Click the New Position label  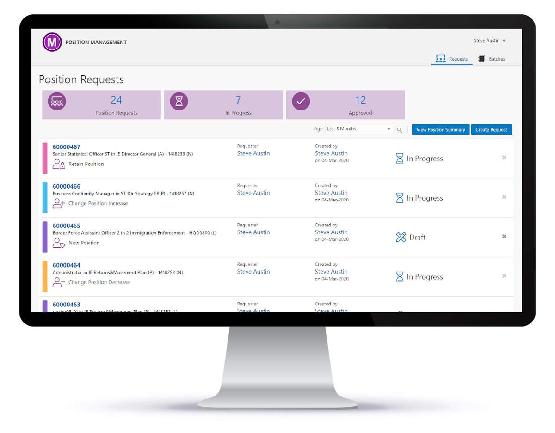point(84,243)
